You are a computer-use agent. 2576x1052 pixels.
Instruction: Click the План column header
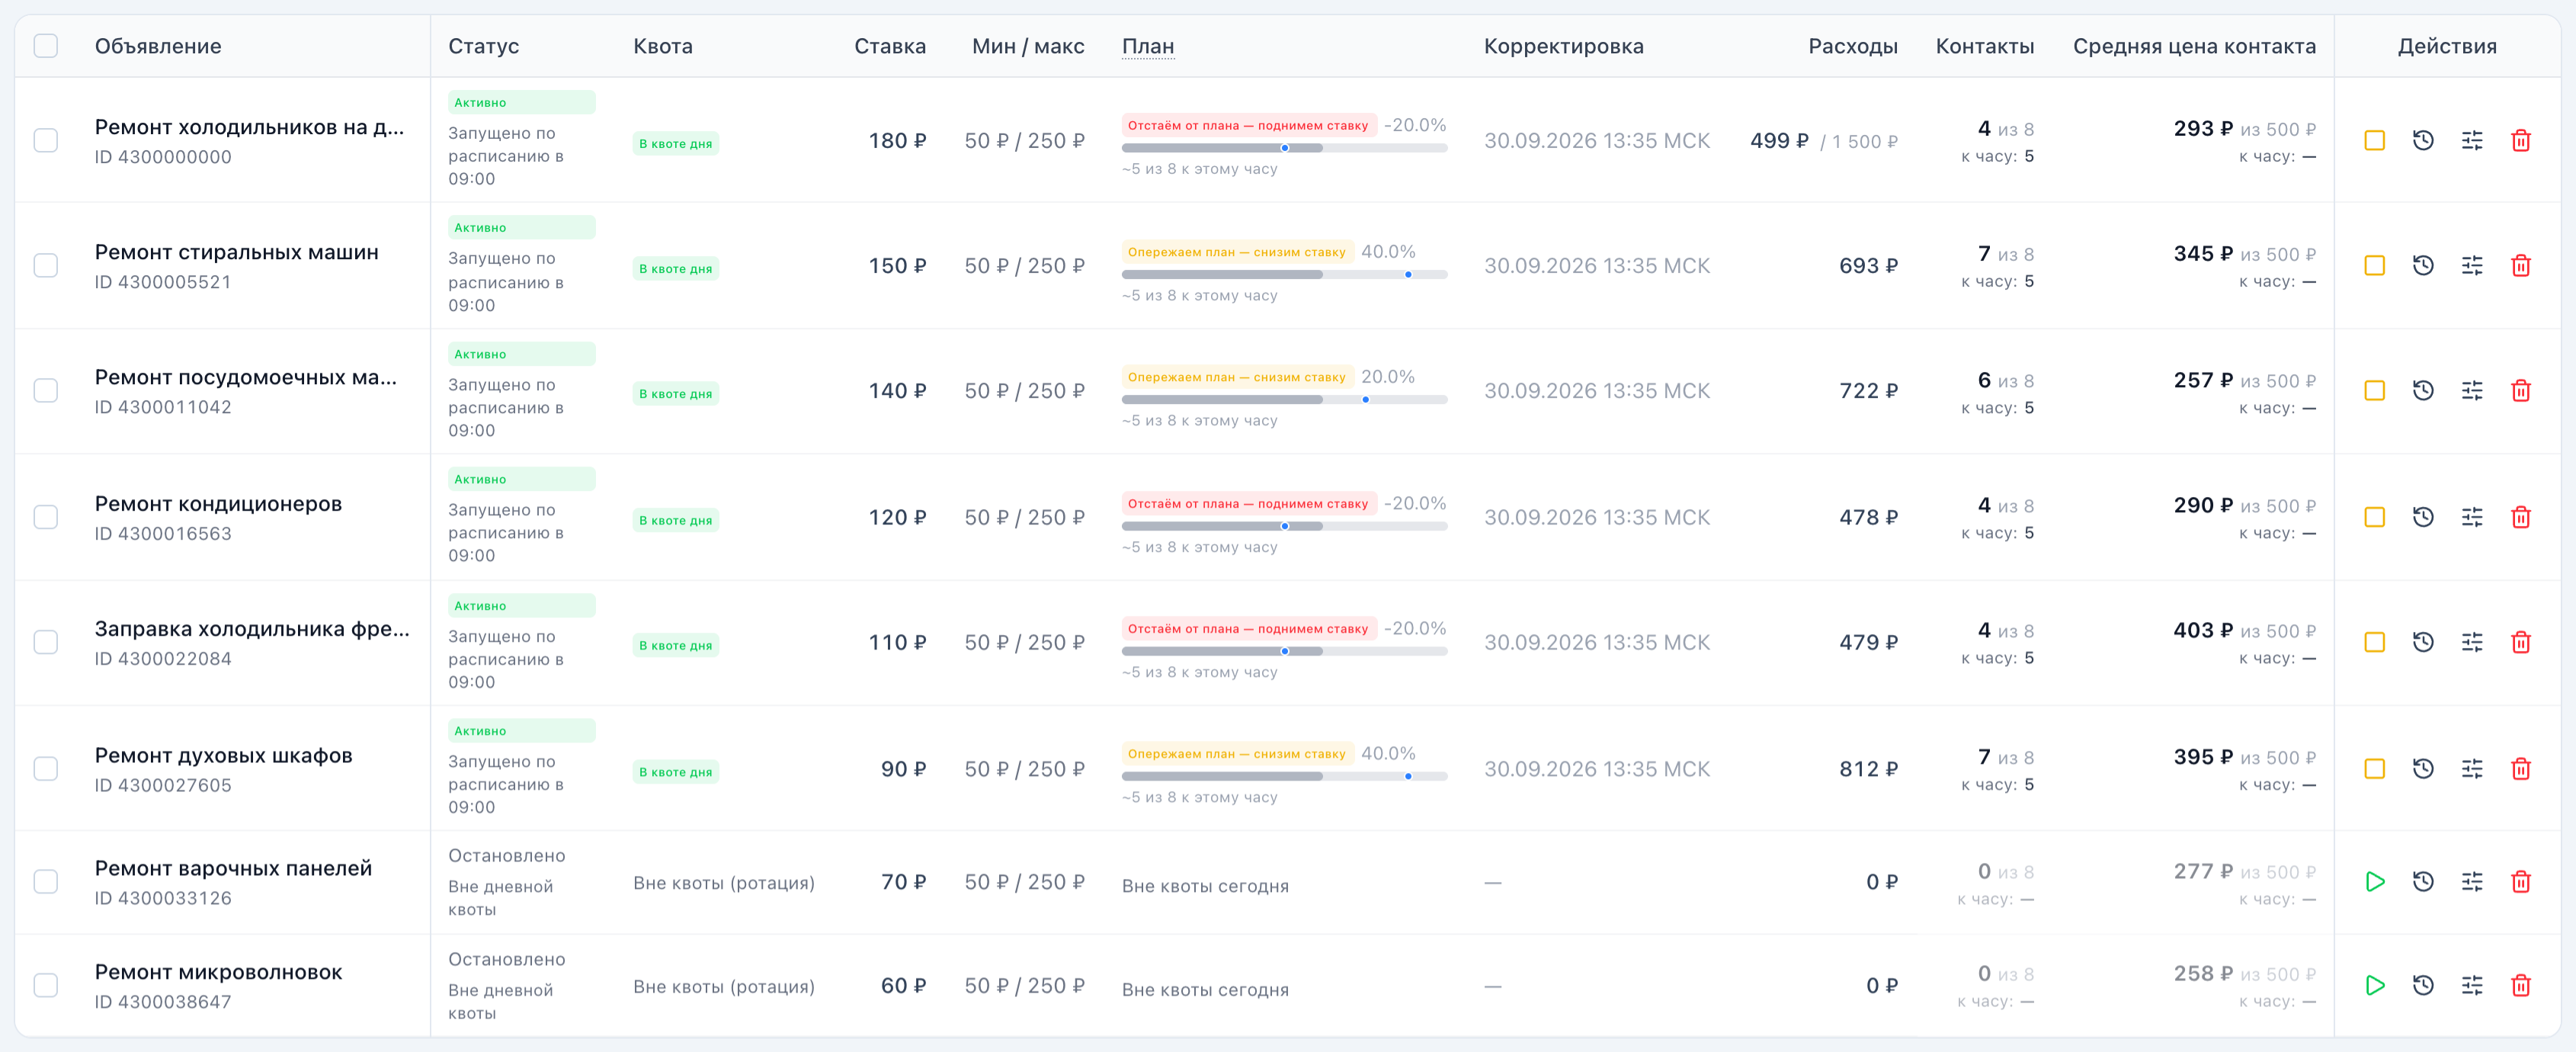coord(1147,46)
